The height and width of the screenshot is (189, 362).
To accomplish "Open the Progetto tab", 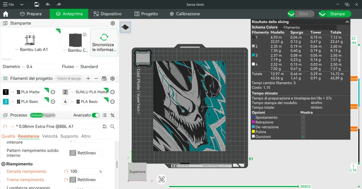I will coord(146,14).
